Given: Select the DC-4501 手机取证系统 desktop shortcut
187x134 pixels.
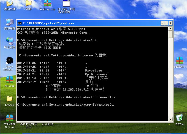Looking at the screenshot, I should point(66,3).
